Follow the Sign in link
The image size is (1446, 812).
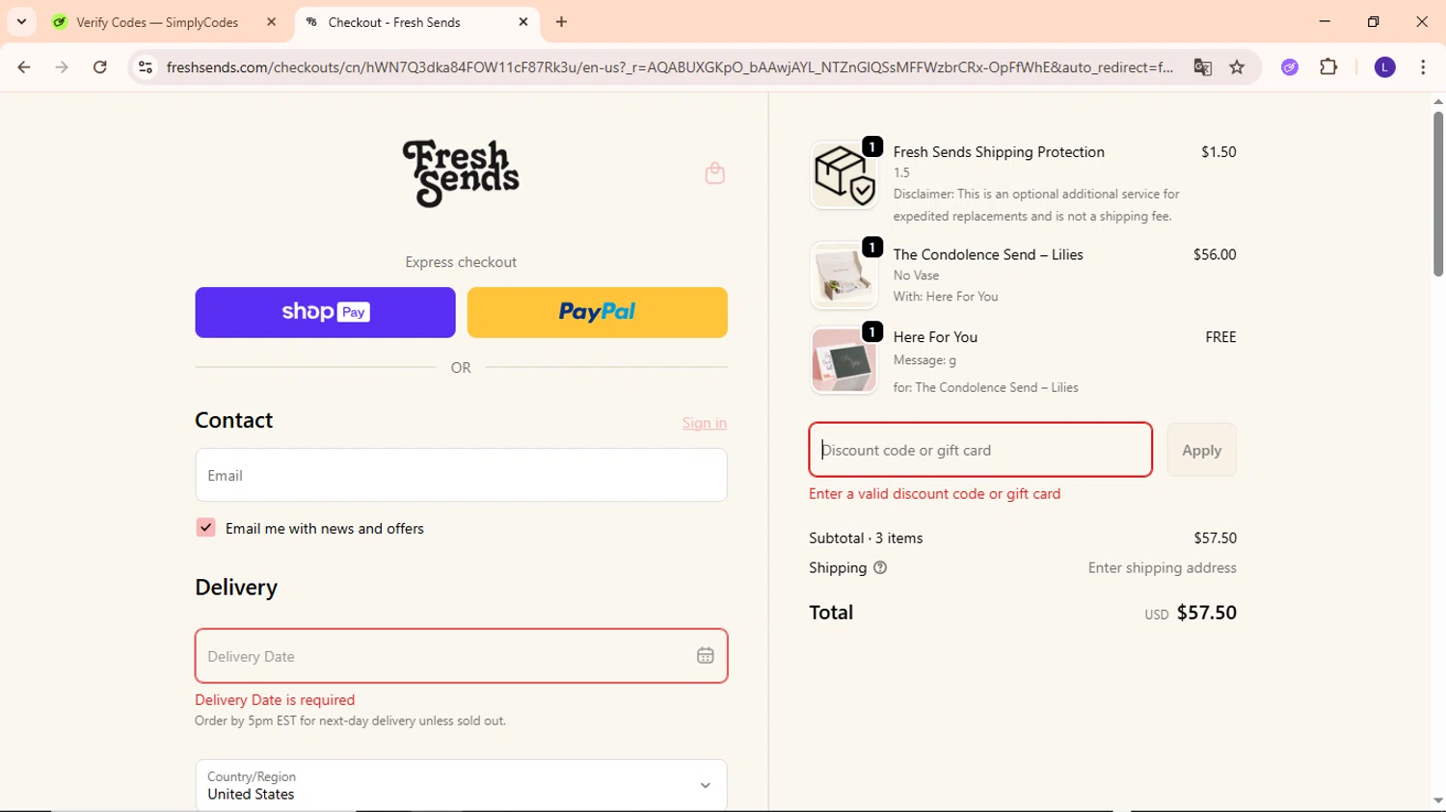[x=705, y=423]
